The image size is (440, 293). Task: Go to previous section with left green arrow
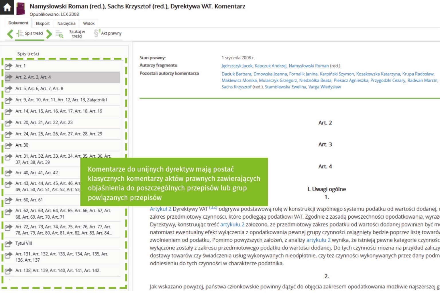click(10, 34)
